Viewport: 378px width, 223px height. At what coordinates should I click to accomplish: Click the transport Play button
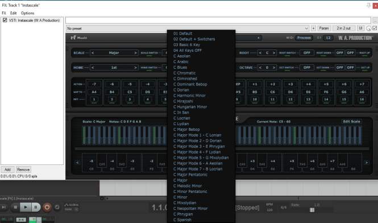(x=26, y=207)
